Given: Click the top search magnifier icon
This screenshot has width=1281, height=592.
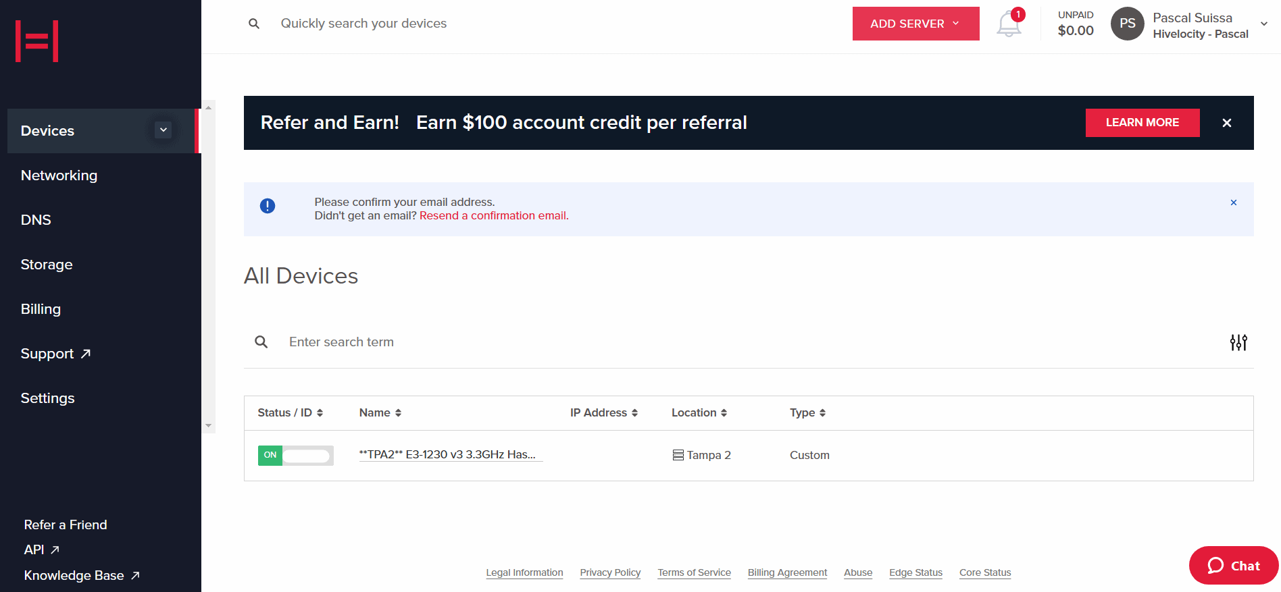Looking at the screenshot, I should pos(254,24).
